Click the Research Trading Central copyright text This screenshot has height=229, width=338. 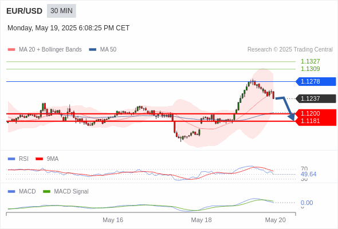(290, 50)
